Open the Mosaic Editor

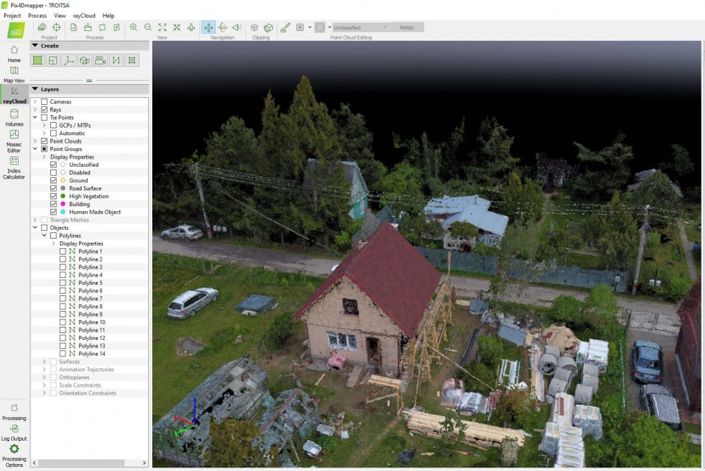coord(14,139)
